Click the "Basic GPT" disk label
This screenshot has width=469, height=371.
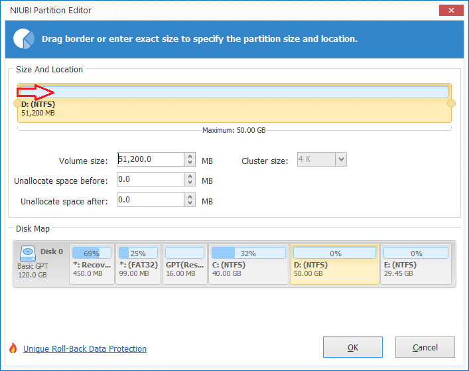pyautogui.click(x=33, y=266)
